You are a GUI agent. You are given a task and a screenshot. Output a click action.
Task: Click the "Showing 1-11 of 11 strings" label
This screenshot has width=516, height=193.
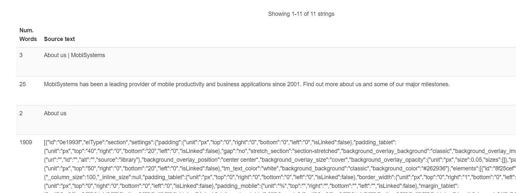[301, 14]
